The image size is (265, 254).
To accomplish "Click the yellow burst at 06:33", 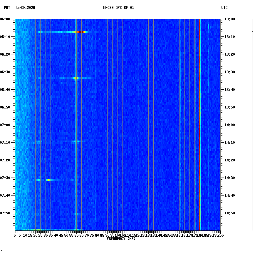I will [x=76, y=78].
